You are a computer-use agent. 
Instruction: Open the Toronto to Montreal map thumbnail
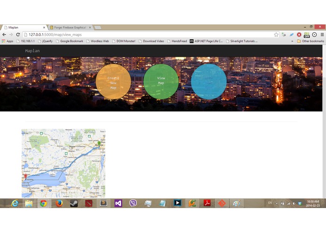[x=63, y=163]
